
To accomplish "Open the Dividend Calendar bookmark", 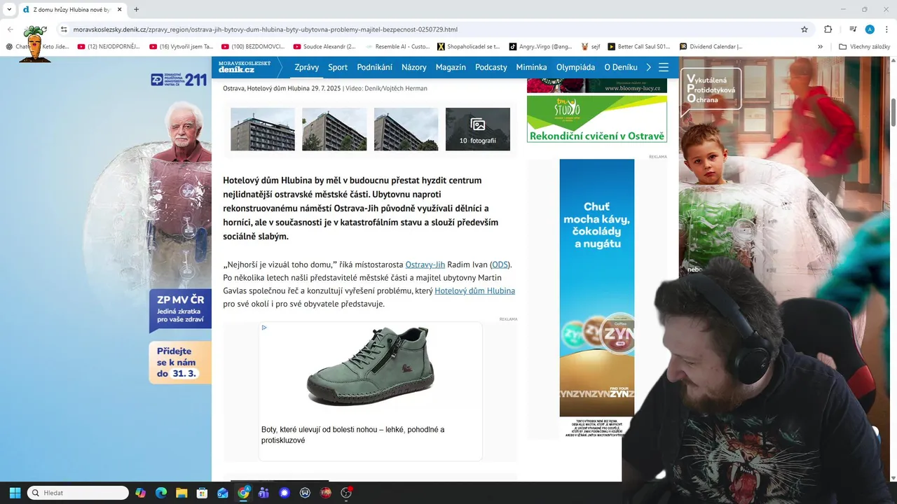I will coord(711,47).
